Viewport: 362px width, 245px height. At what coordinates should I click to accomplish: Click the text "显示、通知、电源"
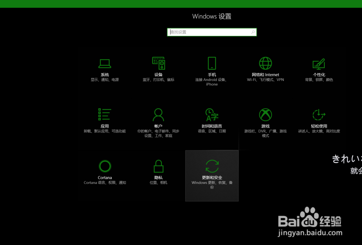coord(105,80)
